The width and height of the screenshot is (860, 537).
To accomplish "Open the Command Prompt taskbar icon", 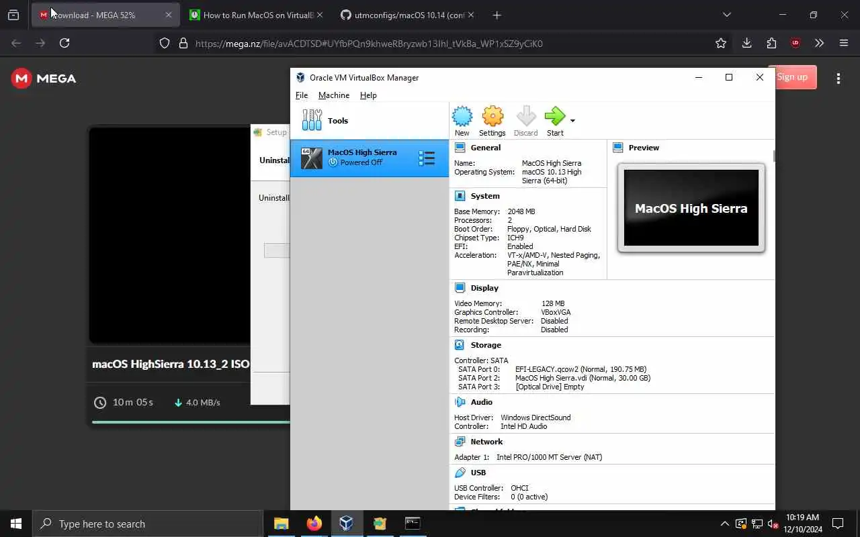I will [x=413, y=524].
